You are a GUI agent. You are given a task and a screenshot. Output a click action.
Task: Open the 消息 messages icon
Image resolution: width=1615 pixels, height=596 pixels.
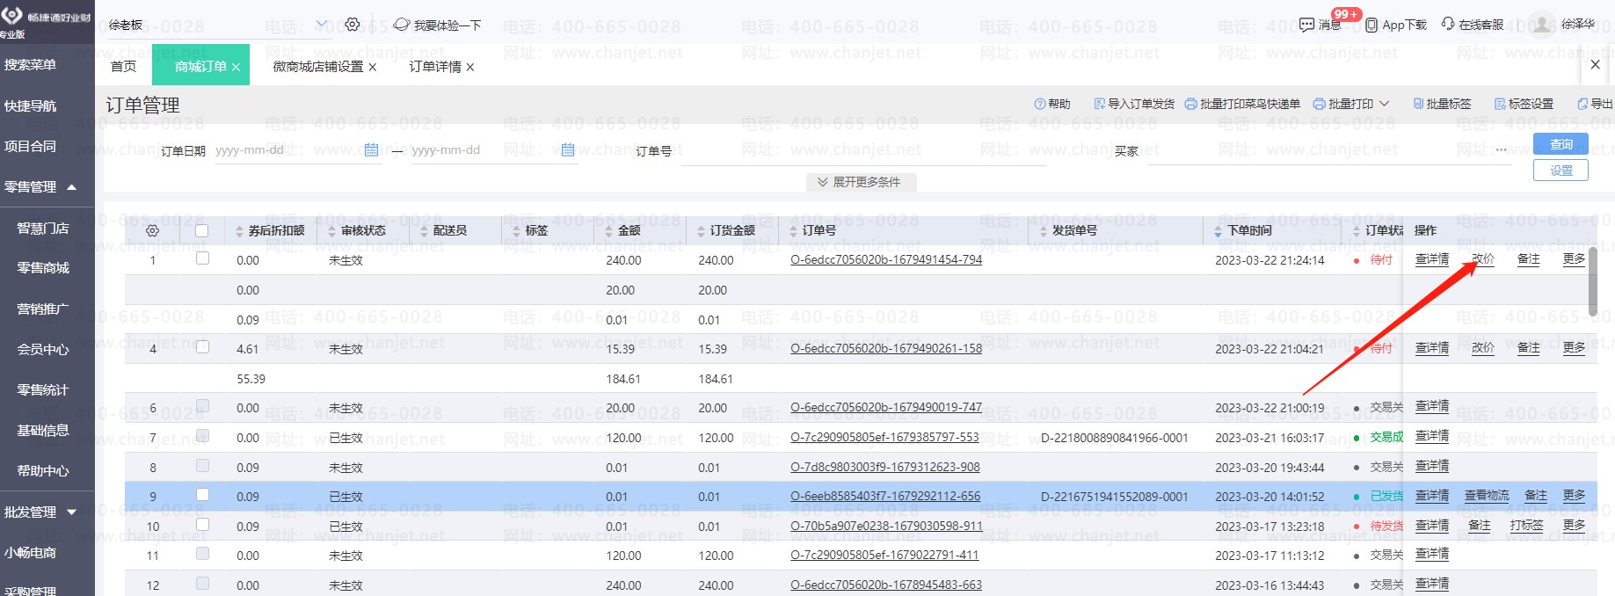click(x=1306, y=25)
